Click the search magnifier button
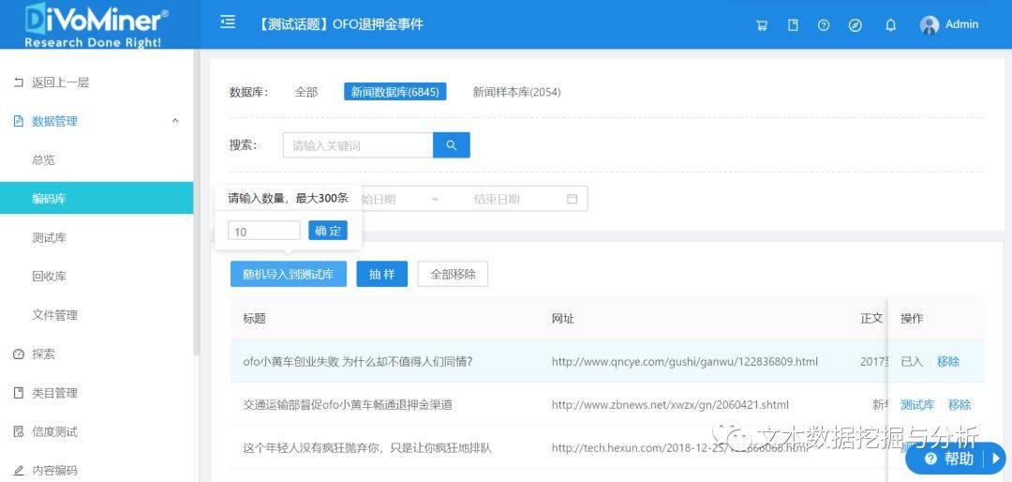Viewport: 1012px width, 482px height. 451,144
